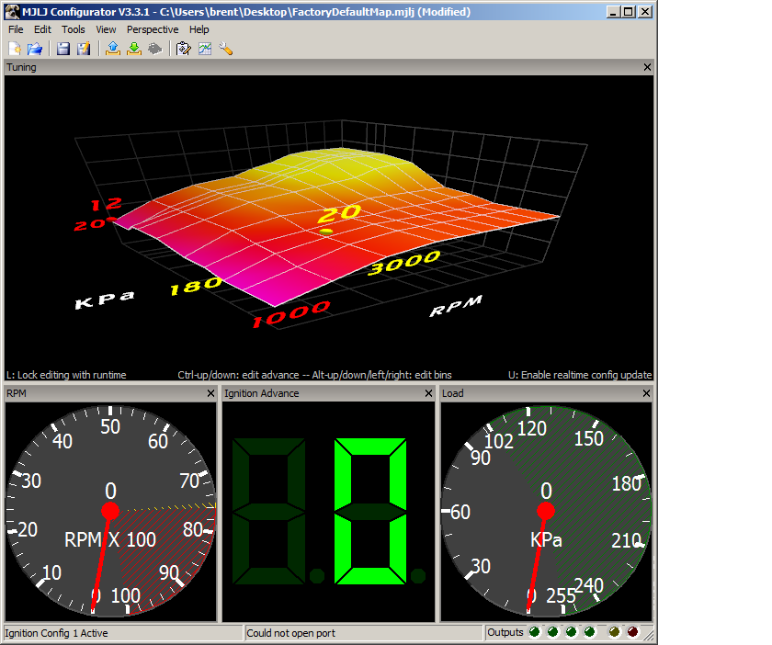772x645 pixels.
Task: Click the dark red status indicator light
Action: (633, 632)
